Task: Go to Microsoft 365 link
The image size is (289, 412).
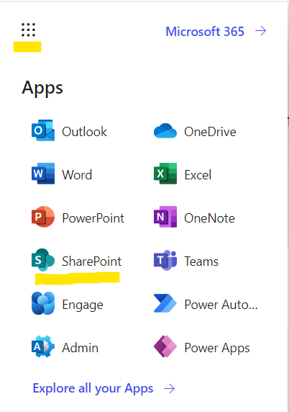Action: tap(205, 32)
